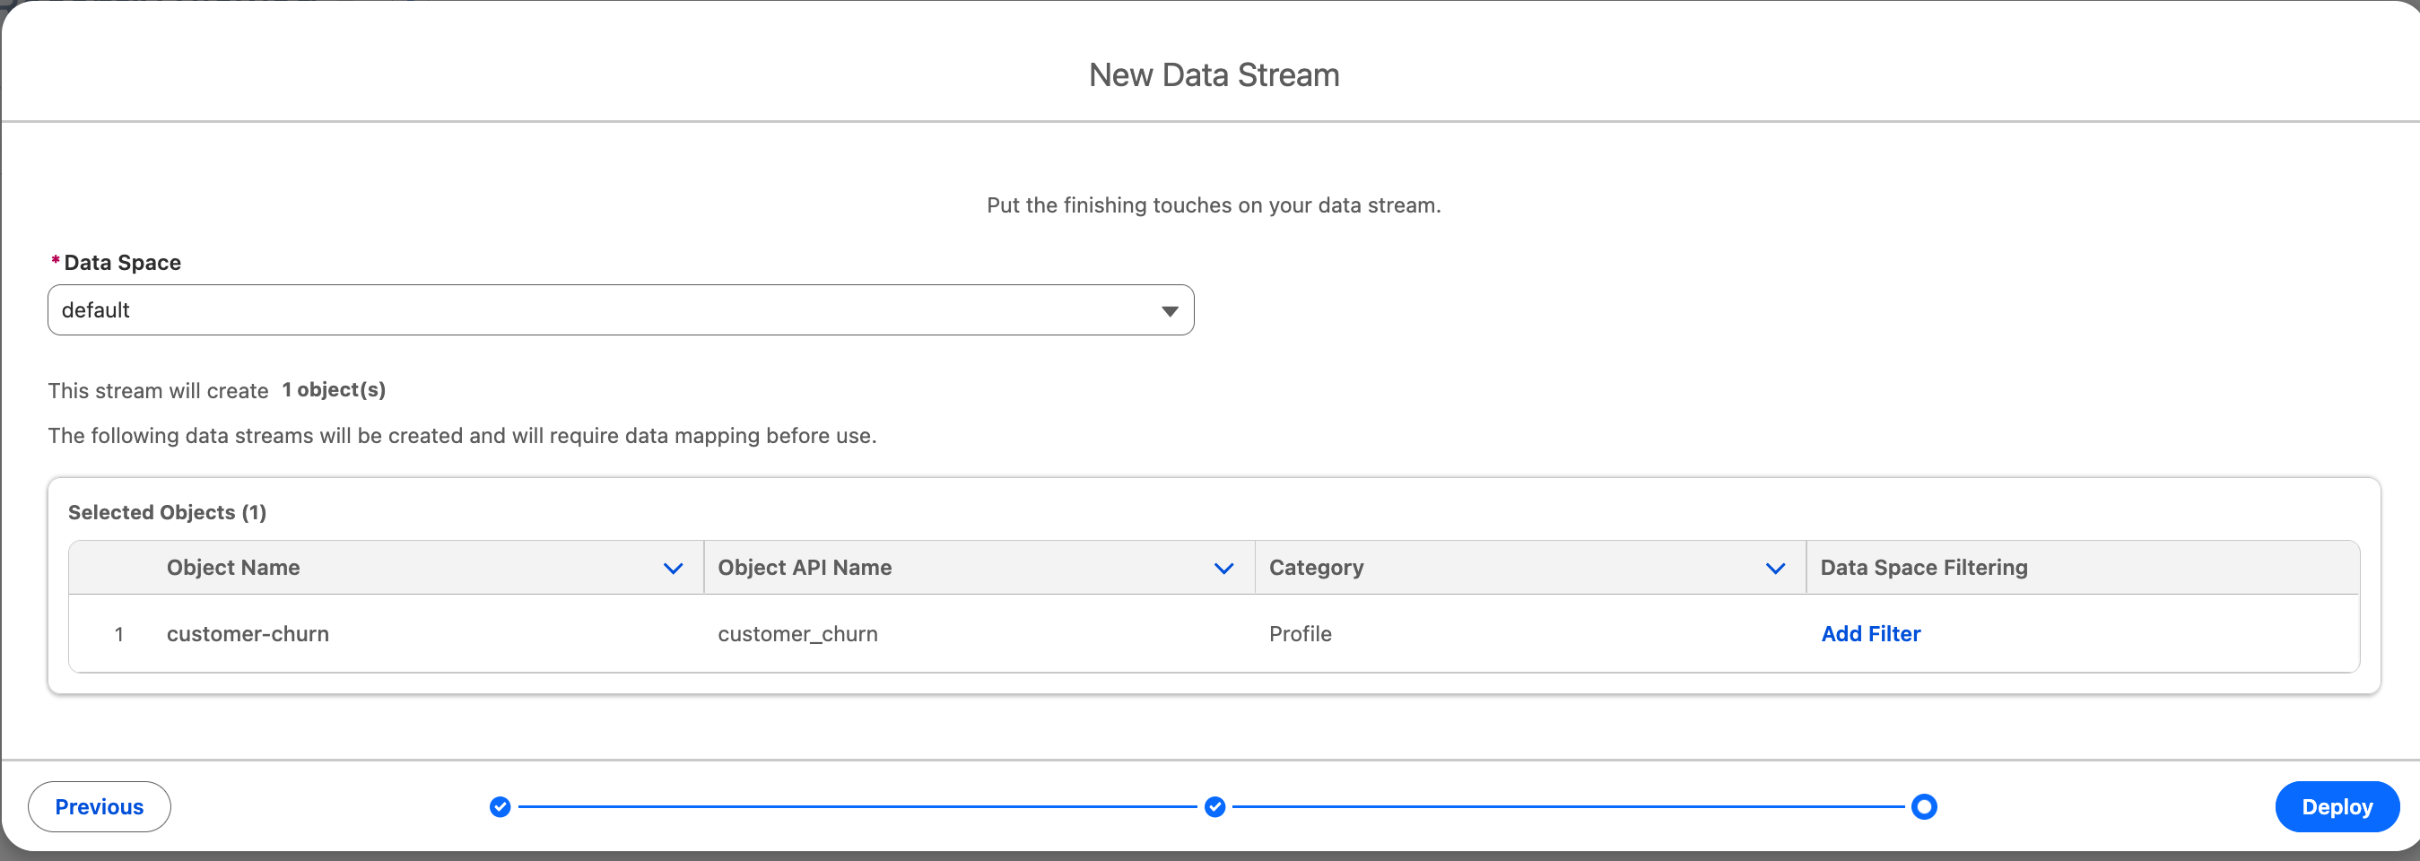Image resolution: width=2420 pixels, height=861 pixels.
Task: Click the first completed progress step indicator
Action: 500,806
